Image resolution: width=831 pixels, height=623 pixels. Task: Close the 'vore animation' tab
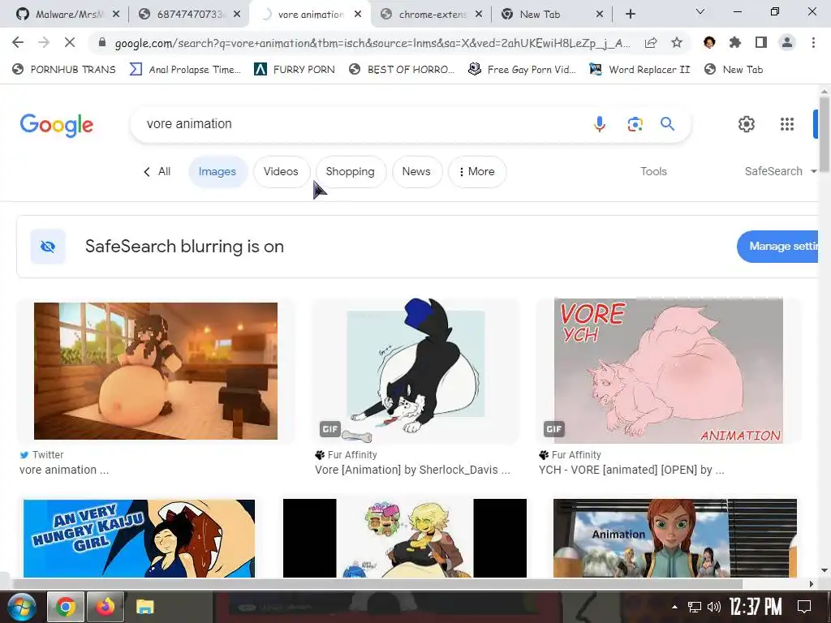coord(358,14)
